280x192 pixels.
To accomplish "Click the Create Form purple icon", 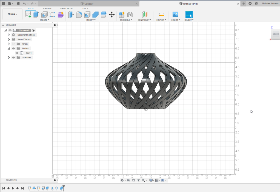I will 61,14.
